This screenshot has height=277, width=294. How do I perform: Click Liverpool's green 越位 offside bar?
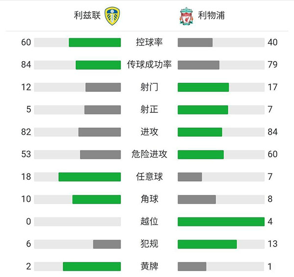point(220,221)
